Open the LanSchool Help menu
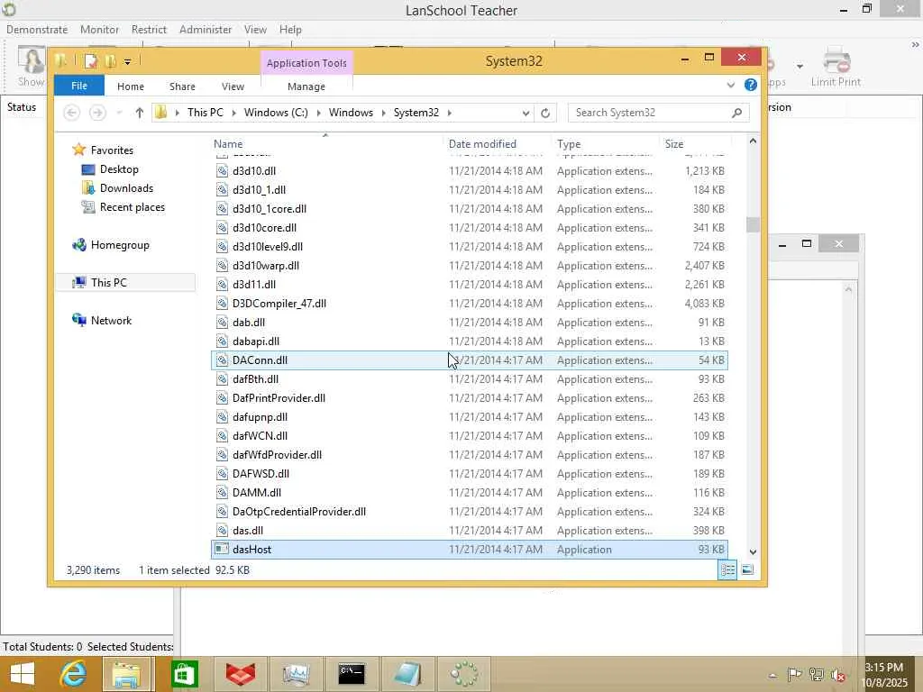This screenshot has height=692, width=923. (x=290, y=30)
